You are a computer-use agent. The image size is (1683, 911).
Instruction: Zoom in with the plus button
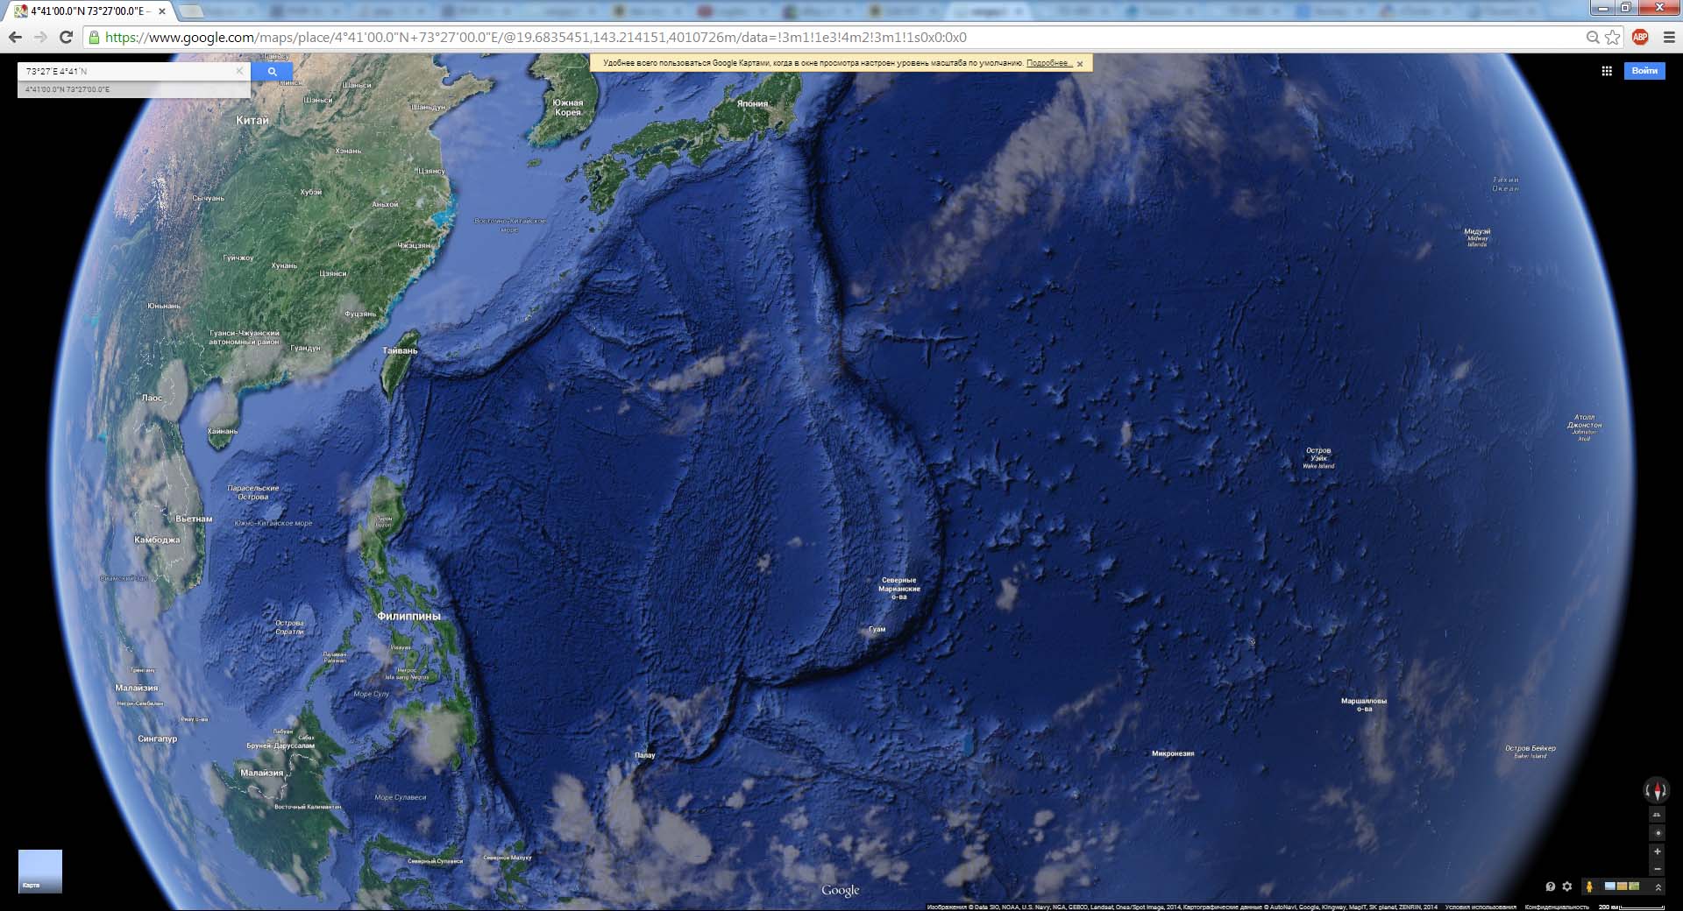pos(1657,851)
